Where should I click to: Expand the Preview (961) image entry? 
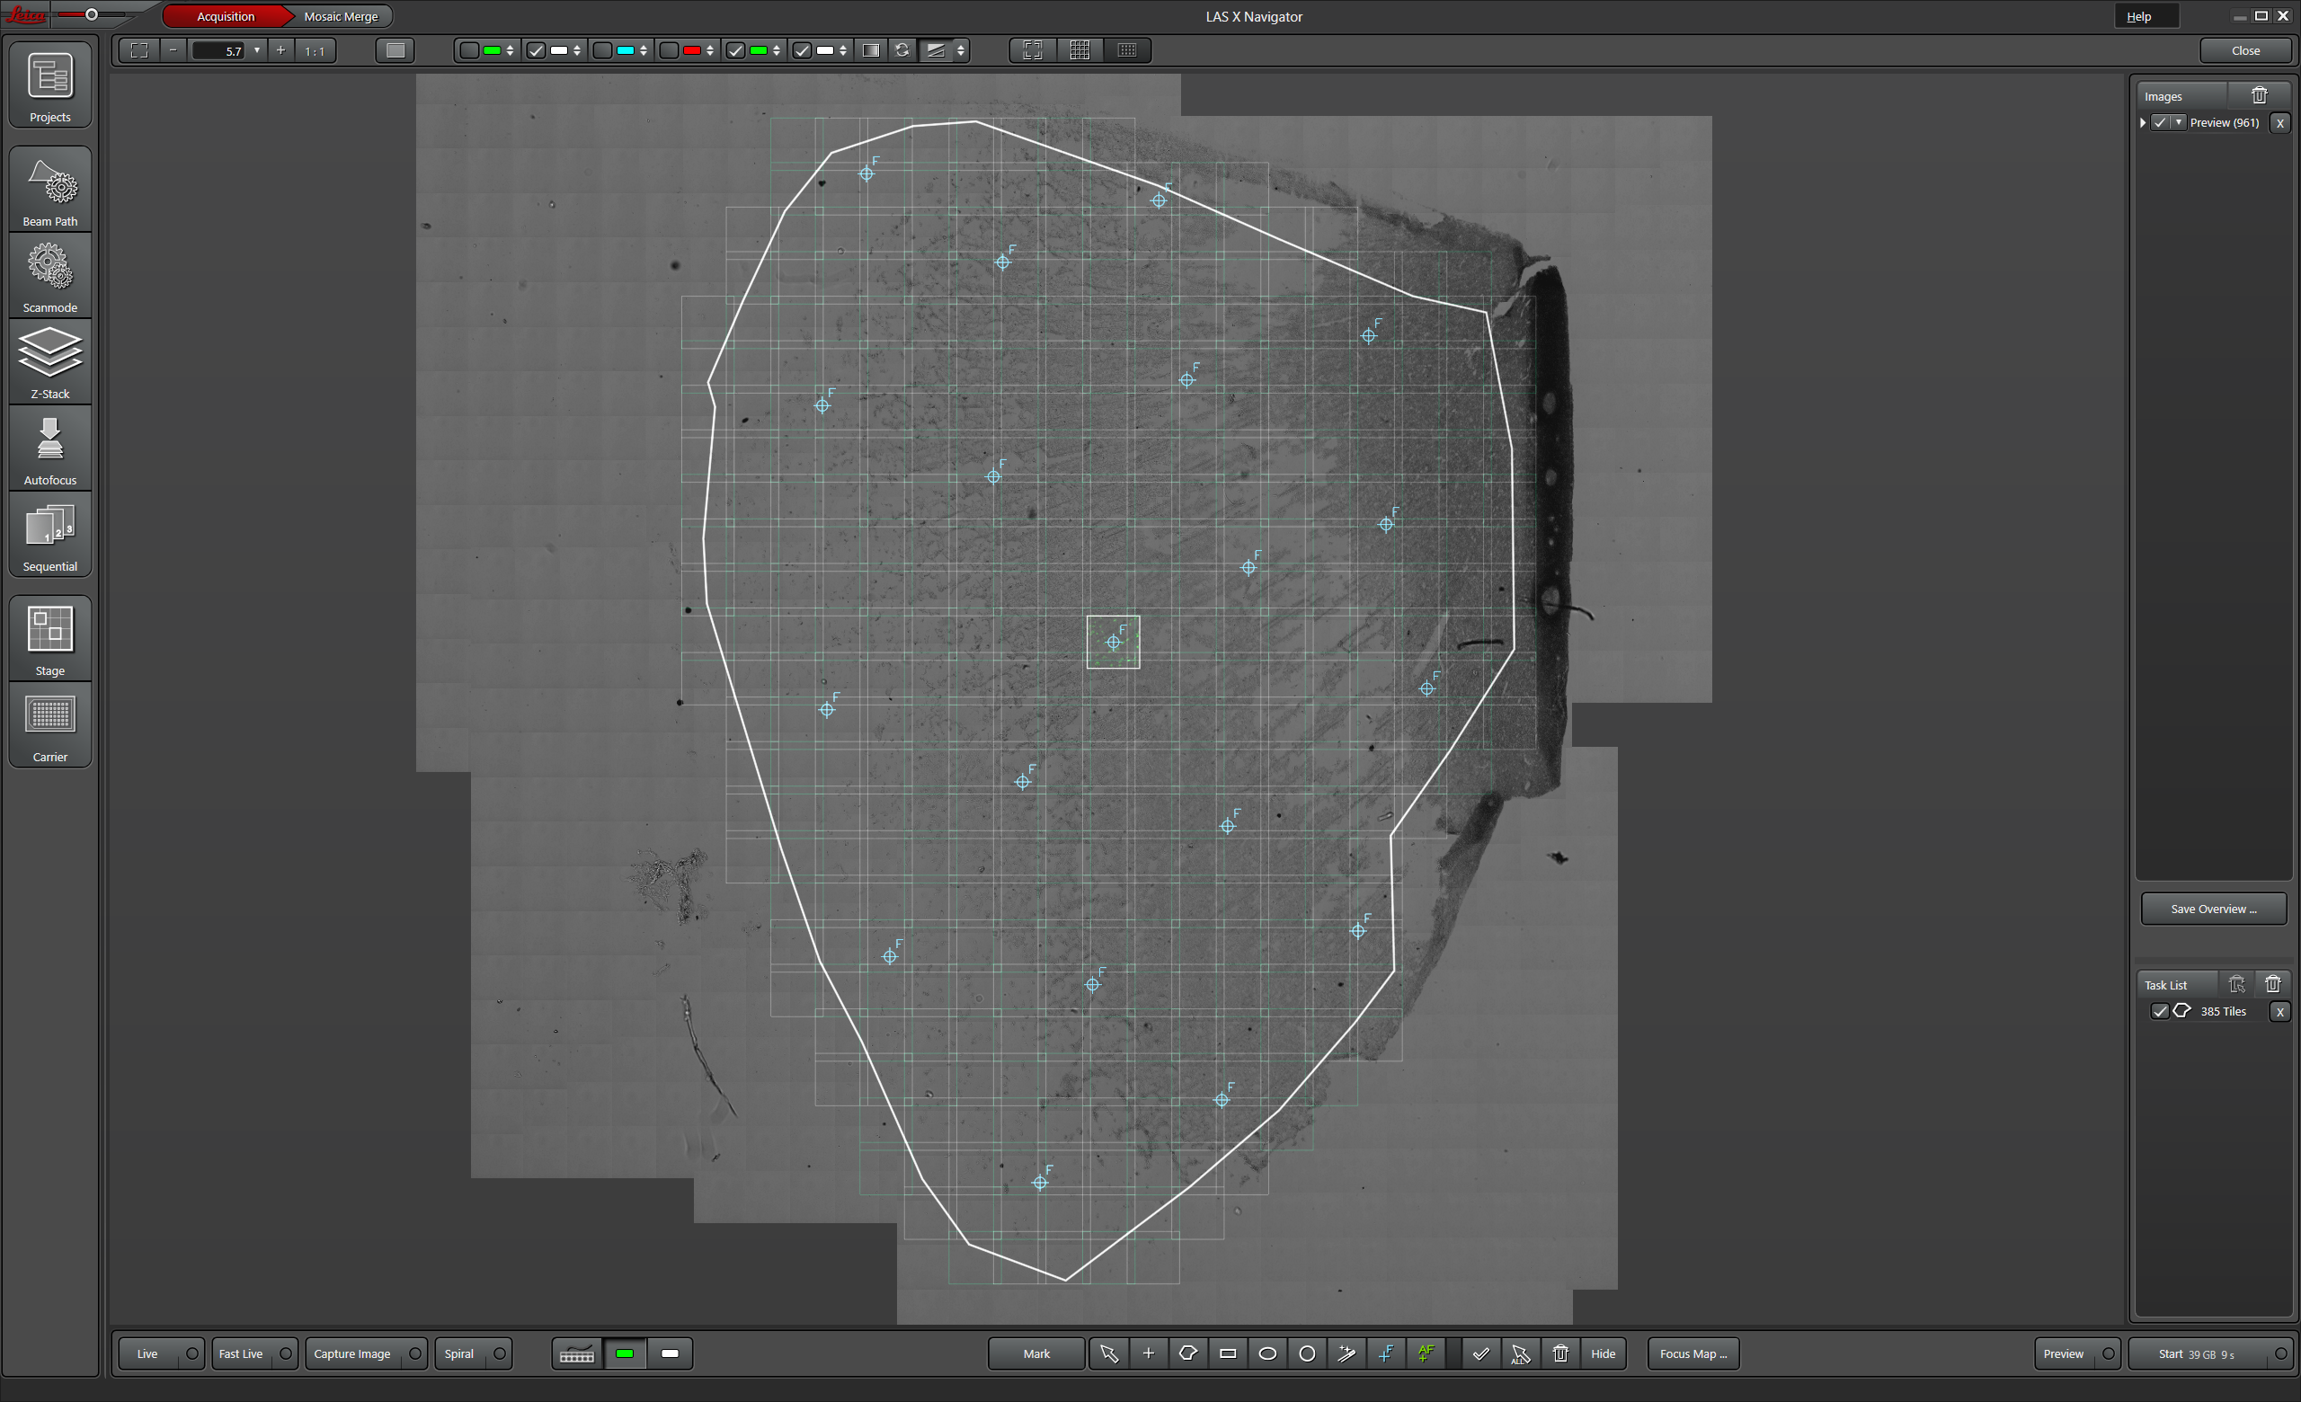[x=2143, y=122]
